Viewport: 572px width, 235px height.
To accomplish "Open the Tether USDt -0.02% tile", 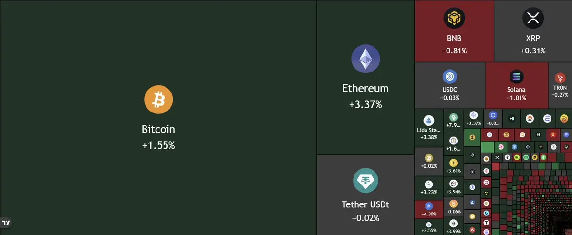I will coord(365,195).
